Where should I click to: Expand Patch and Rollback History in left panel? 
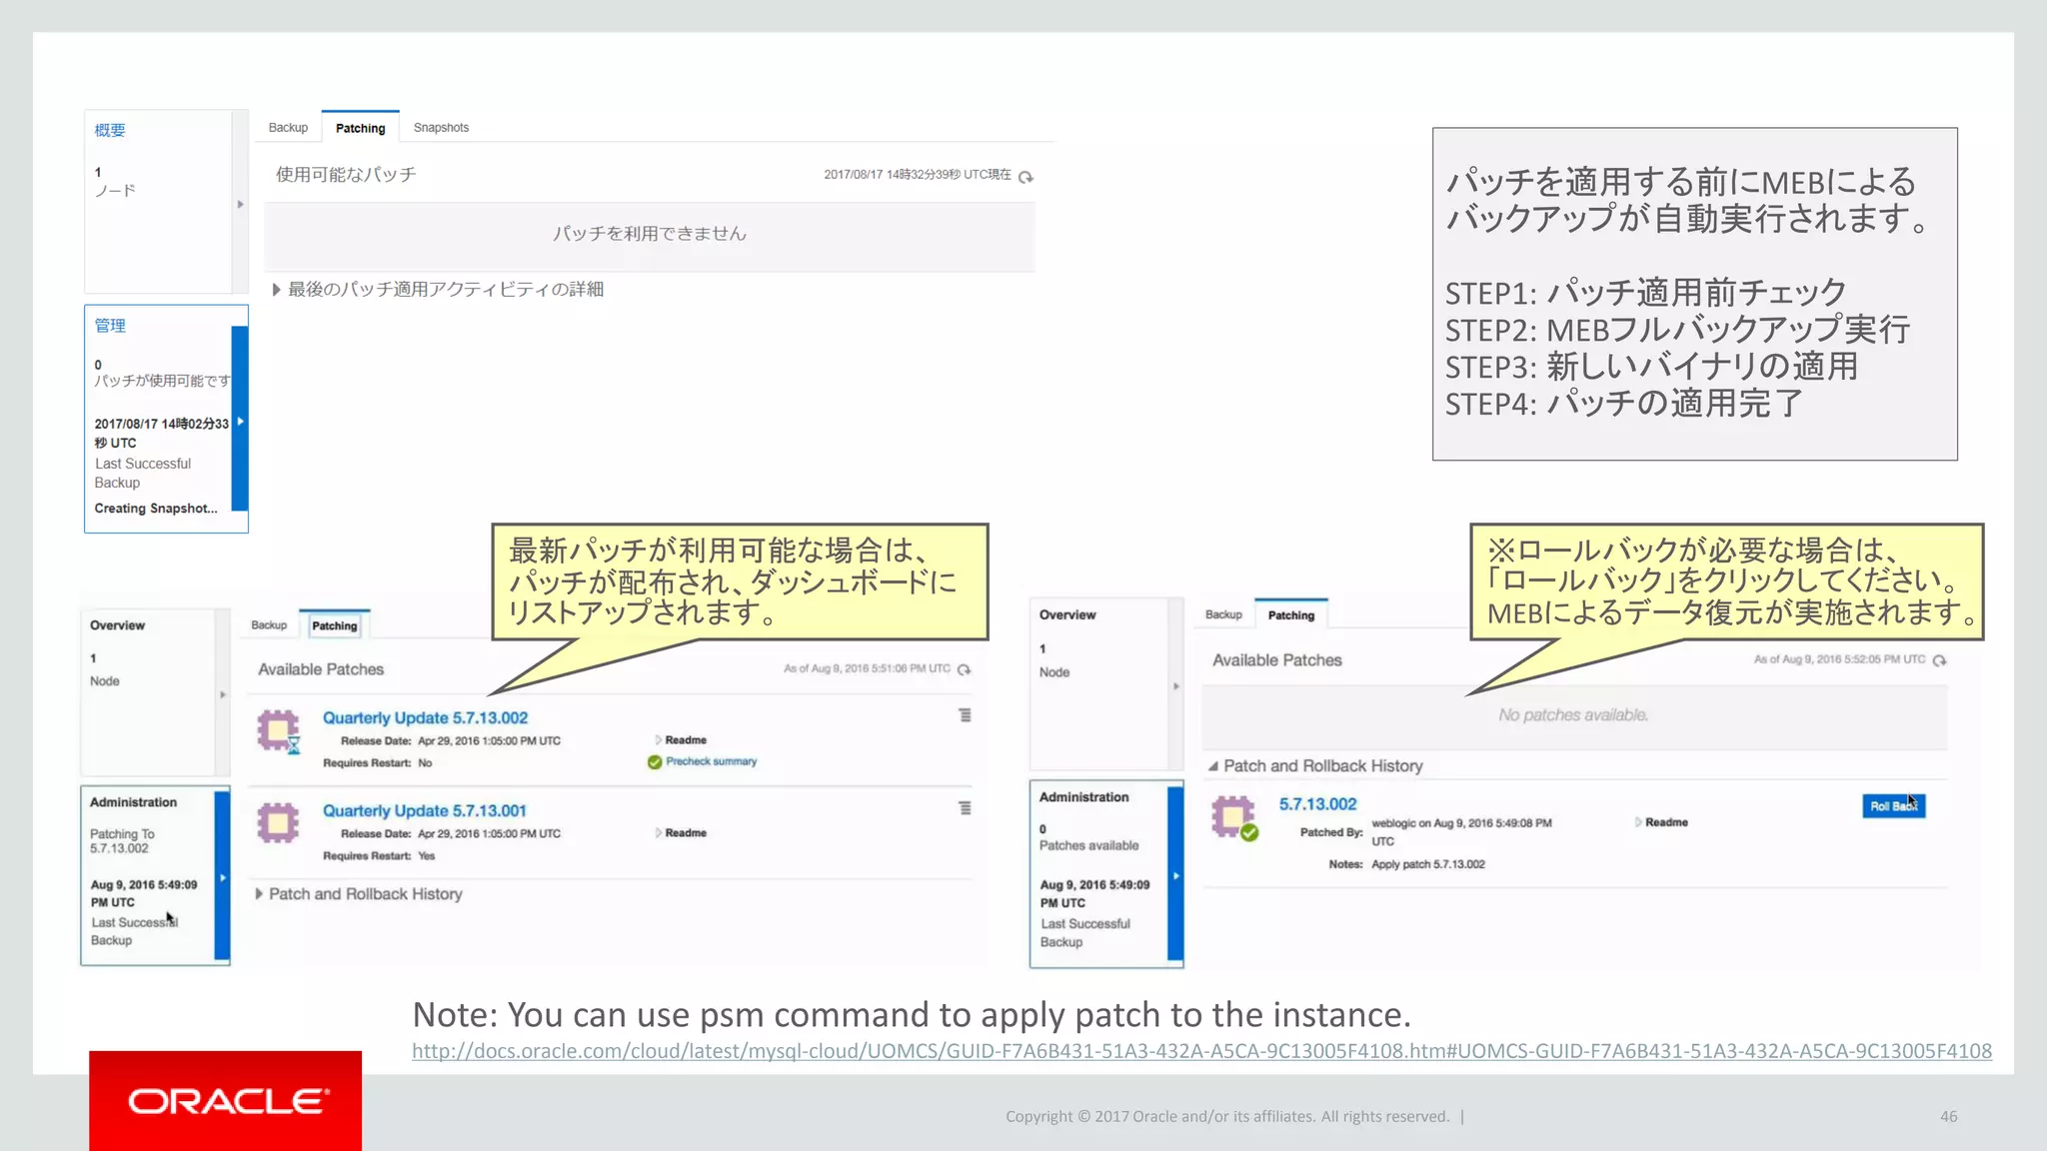(x=259, y=894)
